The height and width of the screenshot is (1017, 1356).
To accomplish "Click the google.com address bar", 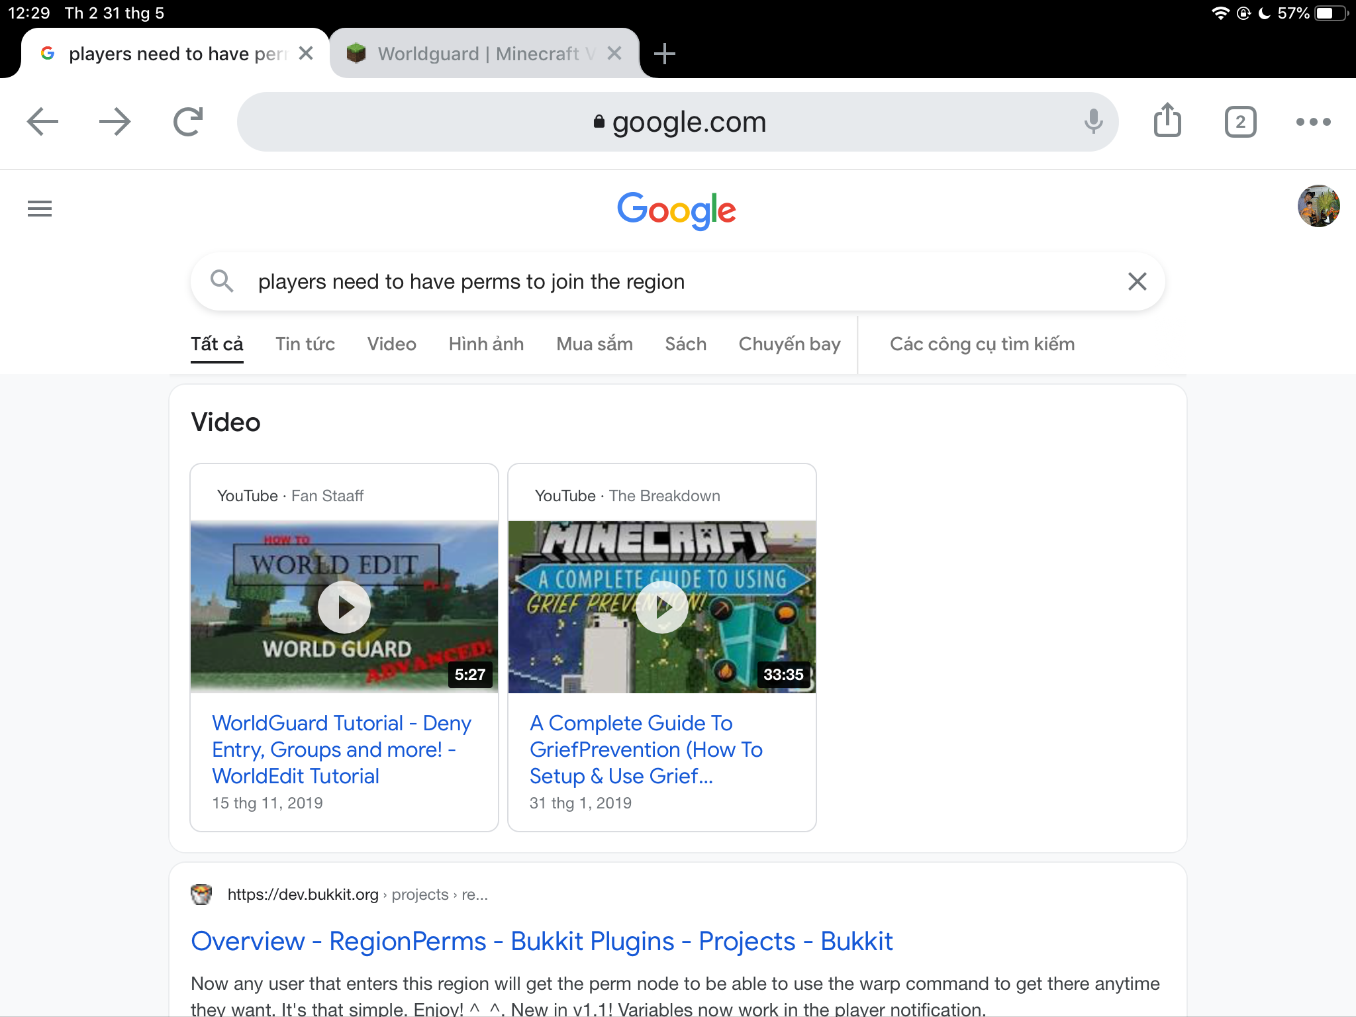I will 677,122.
